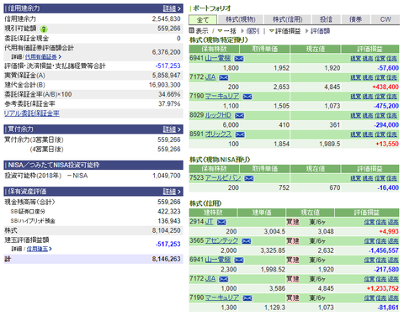Click JIA stock link in 株式(信用) section

[210, 279]
